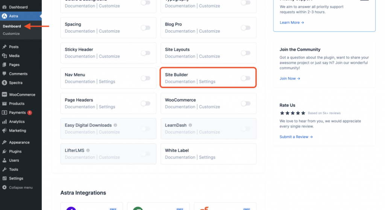Open the Spacing Customize link
Image resolution: width=385 pixels, height=210 pixels.
coord(109,31)
